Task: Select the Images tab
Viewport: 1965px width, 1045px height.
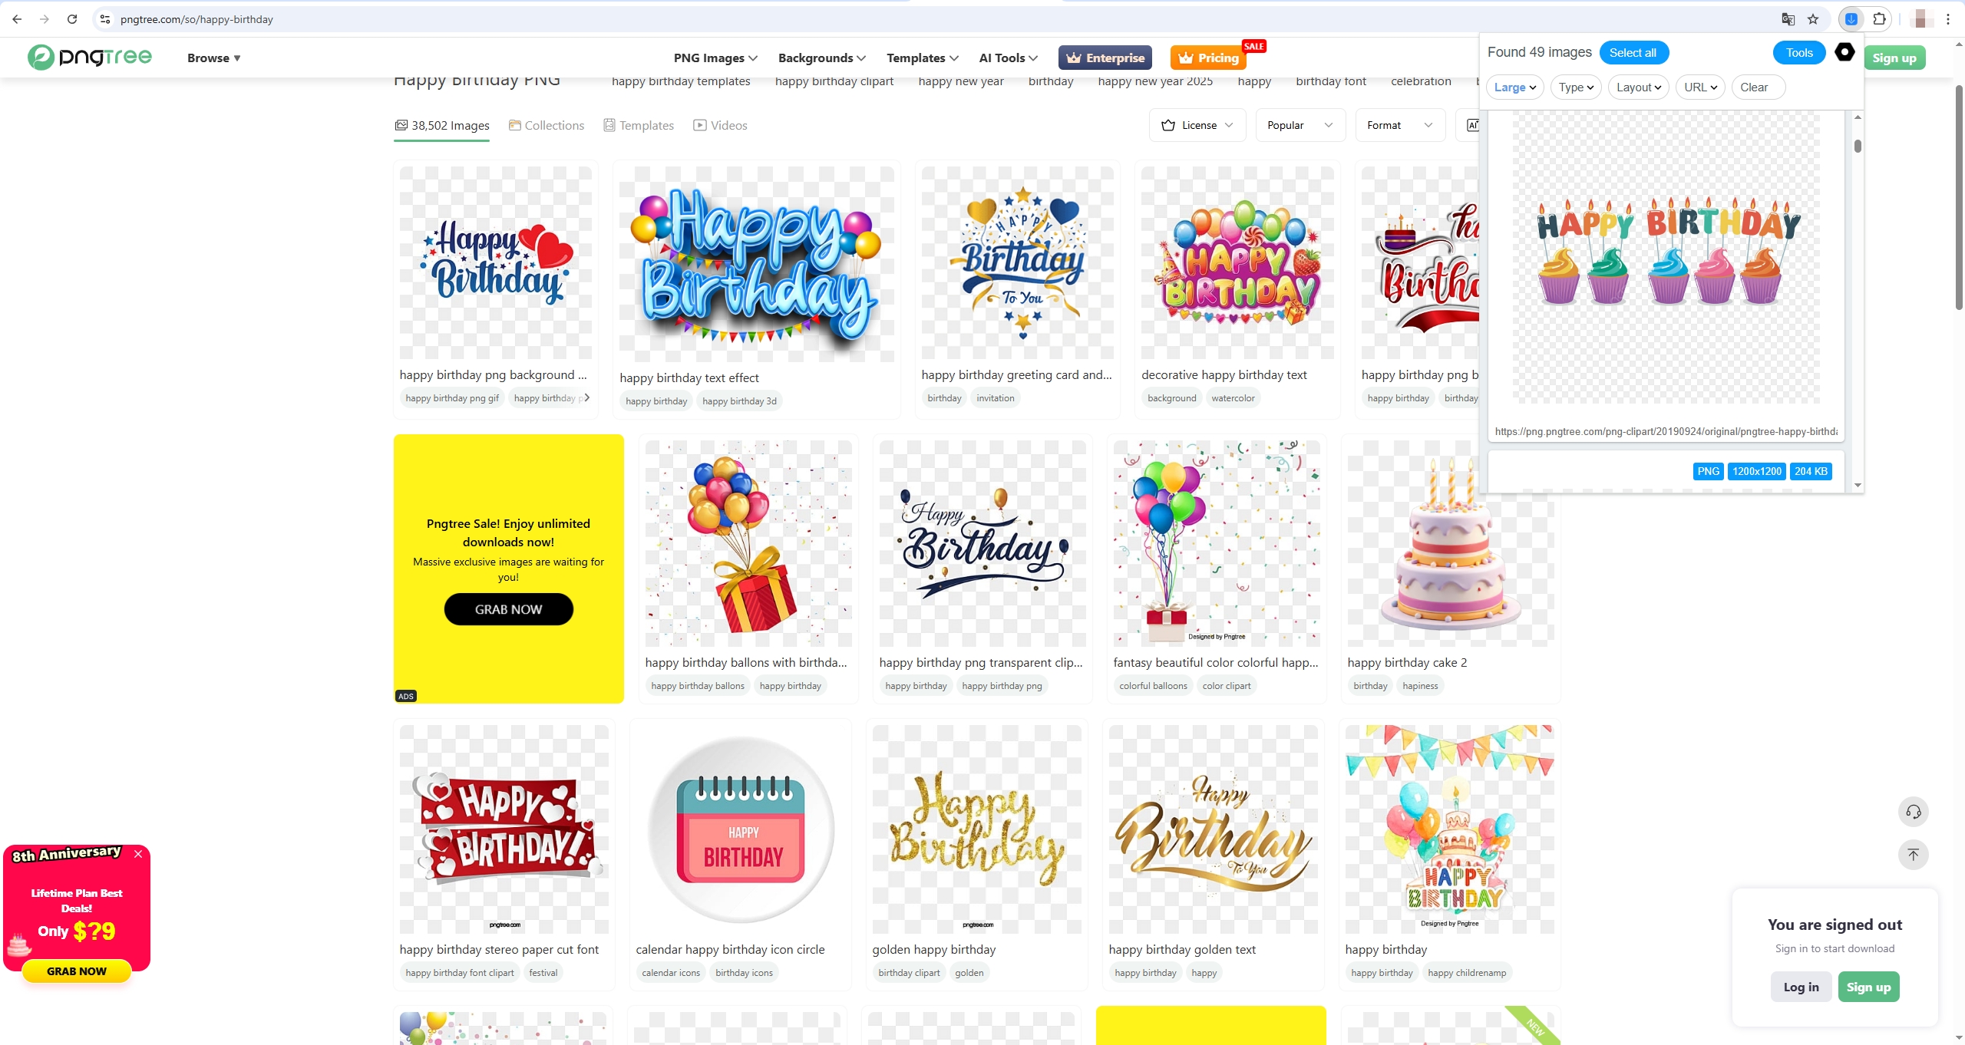Action: pyautogui.click(x=442, y=125)
